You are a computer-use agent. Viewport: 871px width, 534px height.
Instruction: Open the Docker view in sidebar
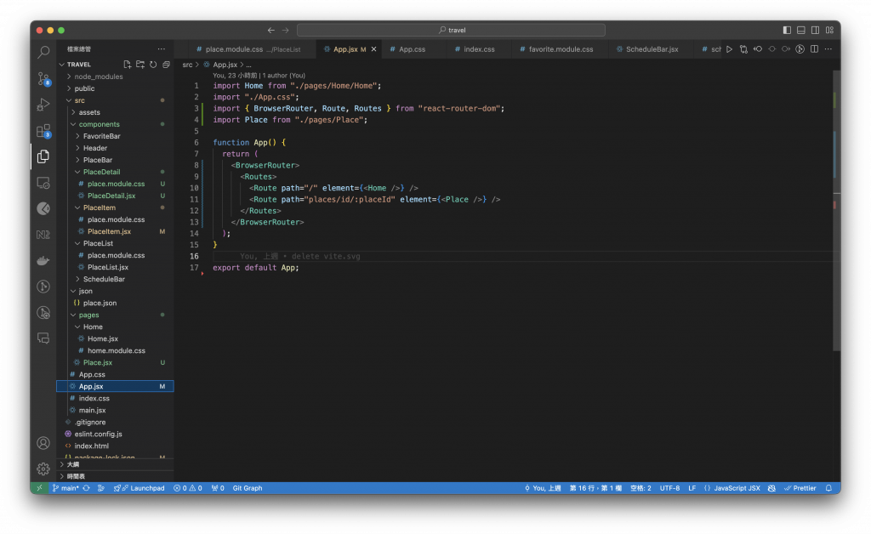(x=43, y=260)
